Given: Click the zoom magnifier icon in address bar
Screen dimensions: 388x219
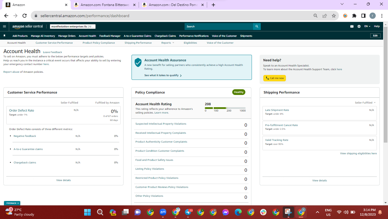Looking at the screenshot, I should 316,16.
